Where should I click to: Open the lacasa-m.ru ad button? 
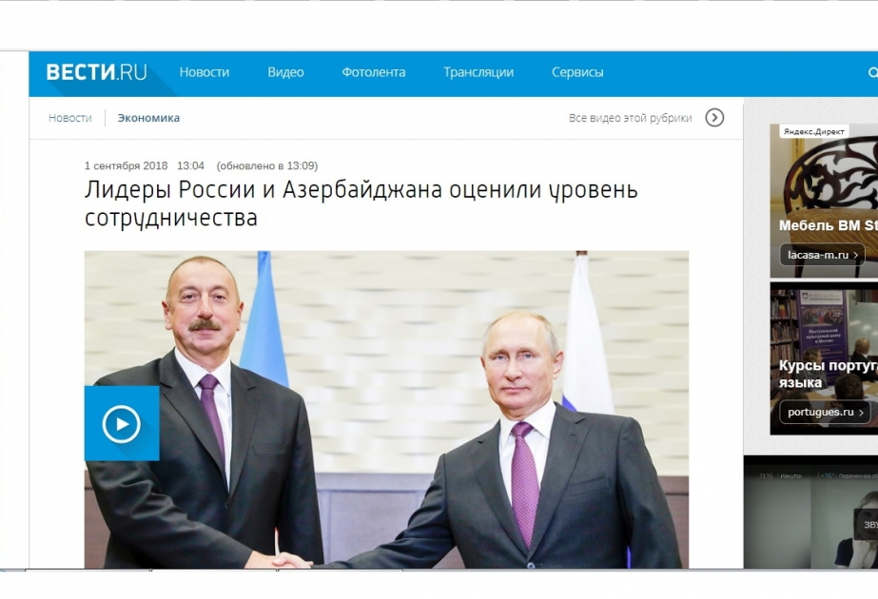(x=822, y=255)
